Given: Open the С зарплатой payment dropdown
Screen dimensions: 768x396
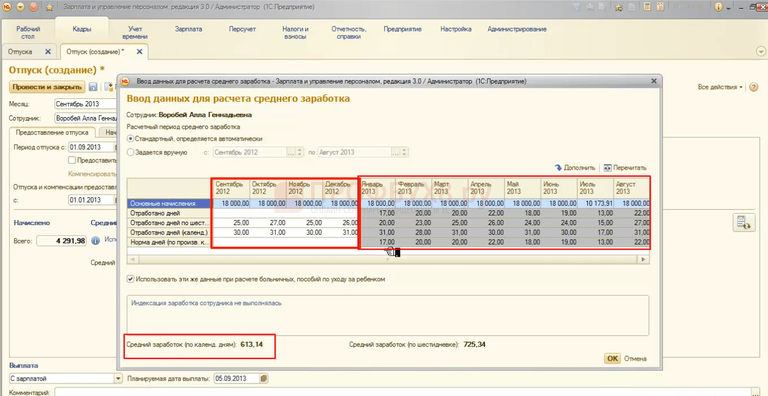Looking at the screenshot, I should tap(118, 378).
